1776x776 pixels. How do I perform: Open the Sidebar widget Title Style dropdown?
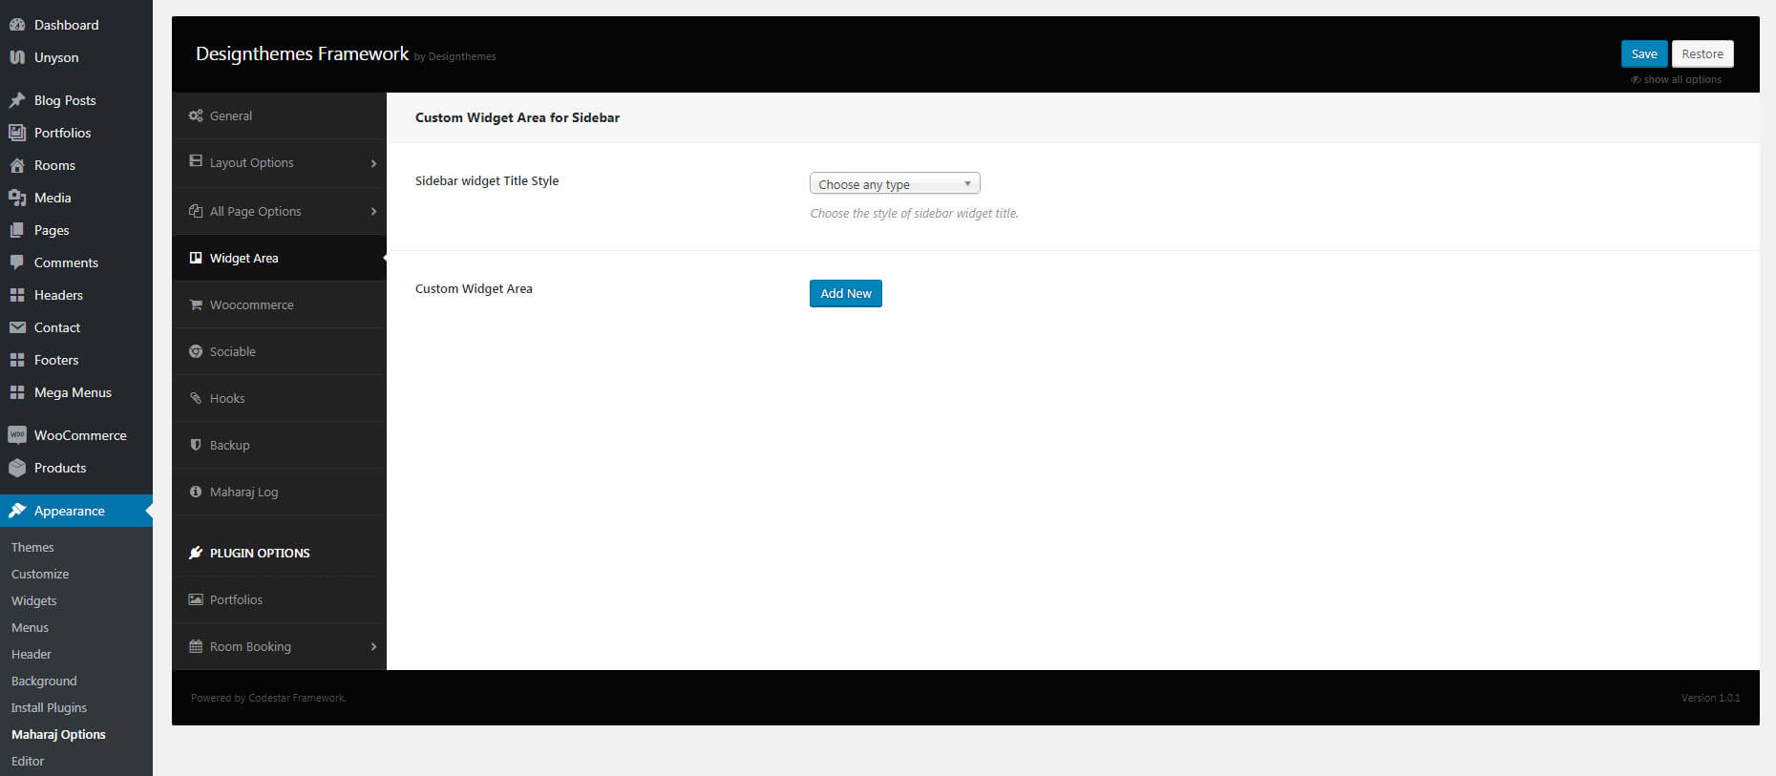[895, 183]
